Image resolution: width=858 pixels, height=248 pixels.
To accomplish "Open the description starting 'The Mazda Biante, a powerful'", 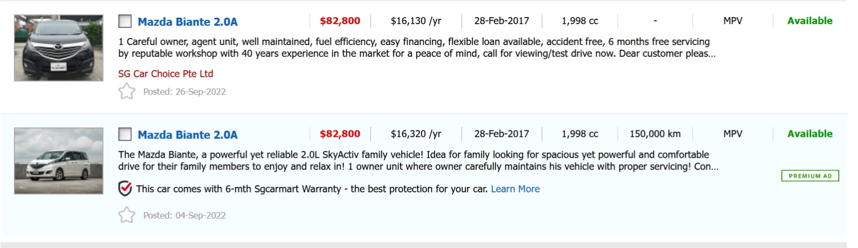I will click(417, 161).
